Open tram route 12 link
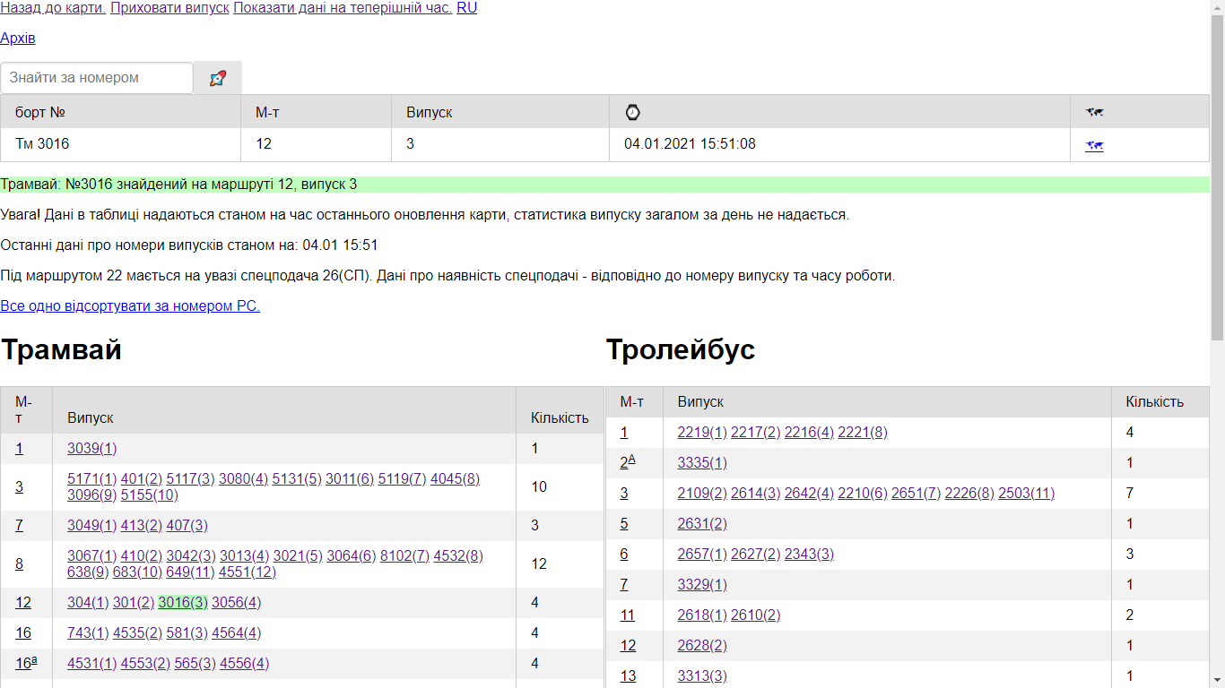 23,603
